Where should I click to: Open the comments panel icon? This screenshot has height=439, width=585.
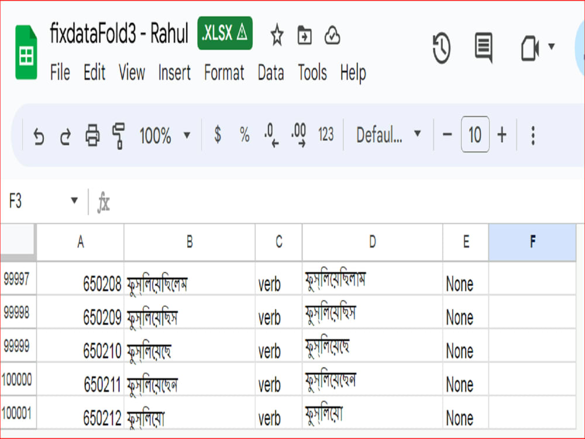tap(484, 47)
